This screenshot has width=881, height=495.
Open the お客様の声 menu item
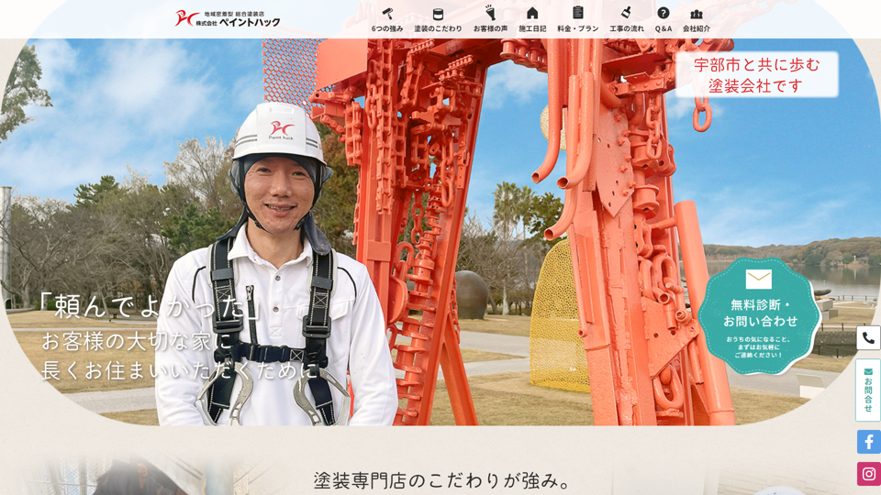tap(490, 28)
